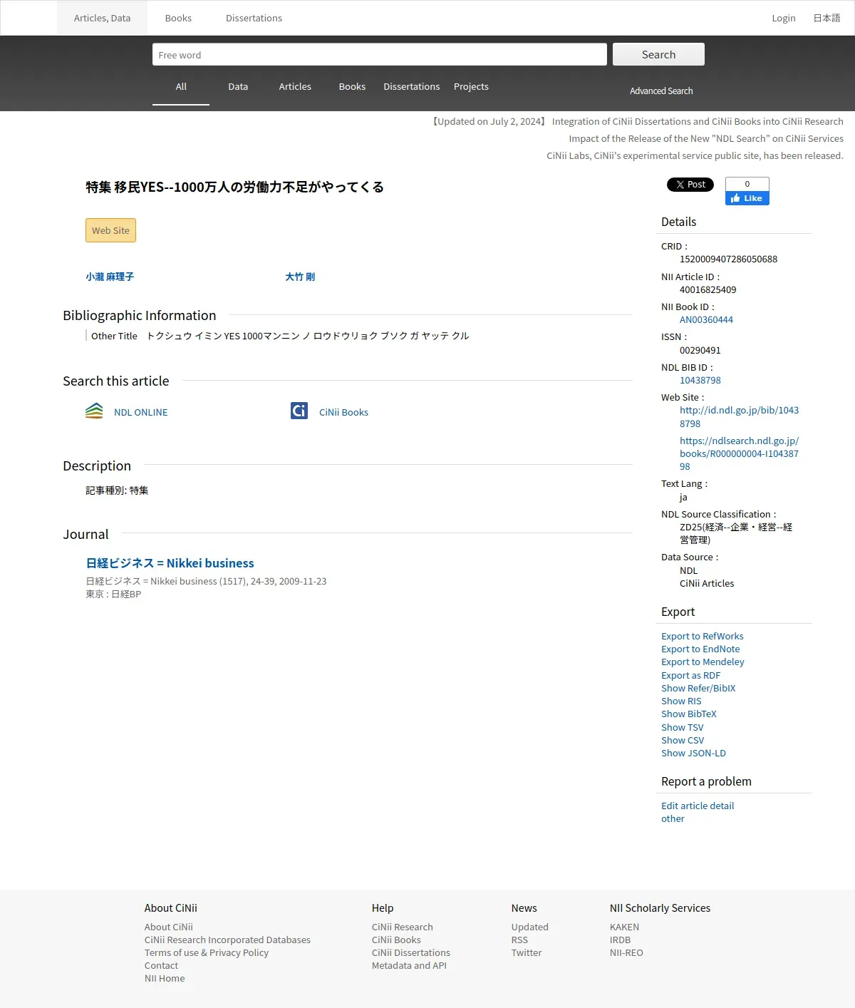Open the Books top tab

coord(178,18)
